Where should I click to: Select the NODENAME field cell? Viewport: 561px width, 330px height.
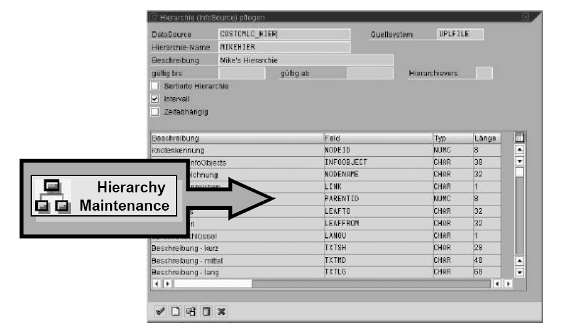tap(378, 175)
